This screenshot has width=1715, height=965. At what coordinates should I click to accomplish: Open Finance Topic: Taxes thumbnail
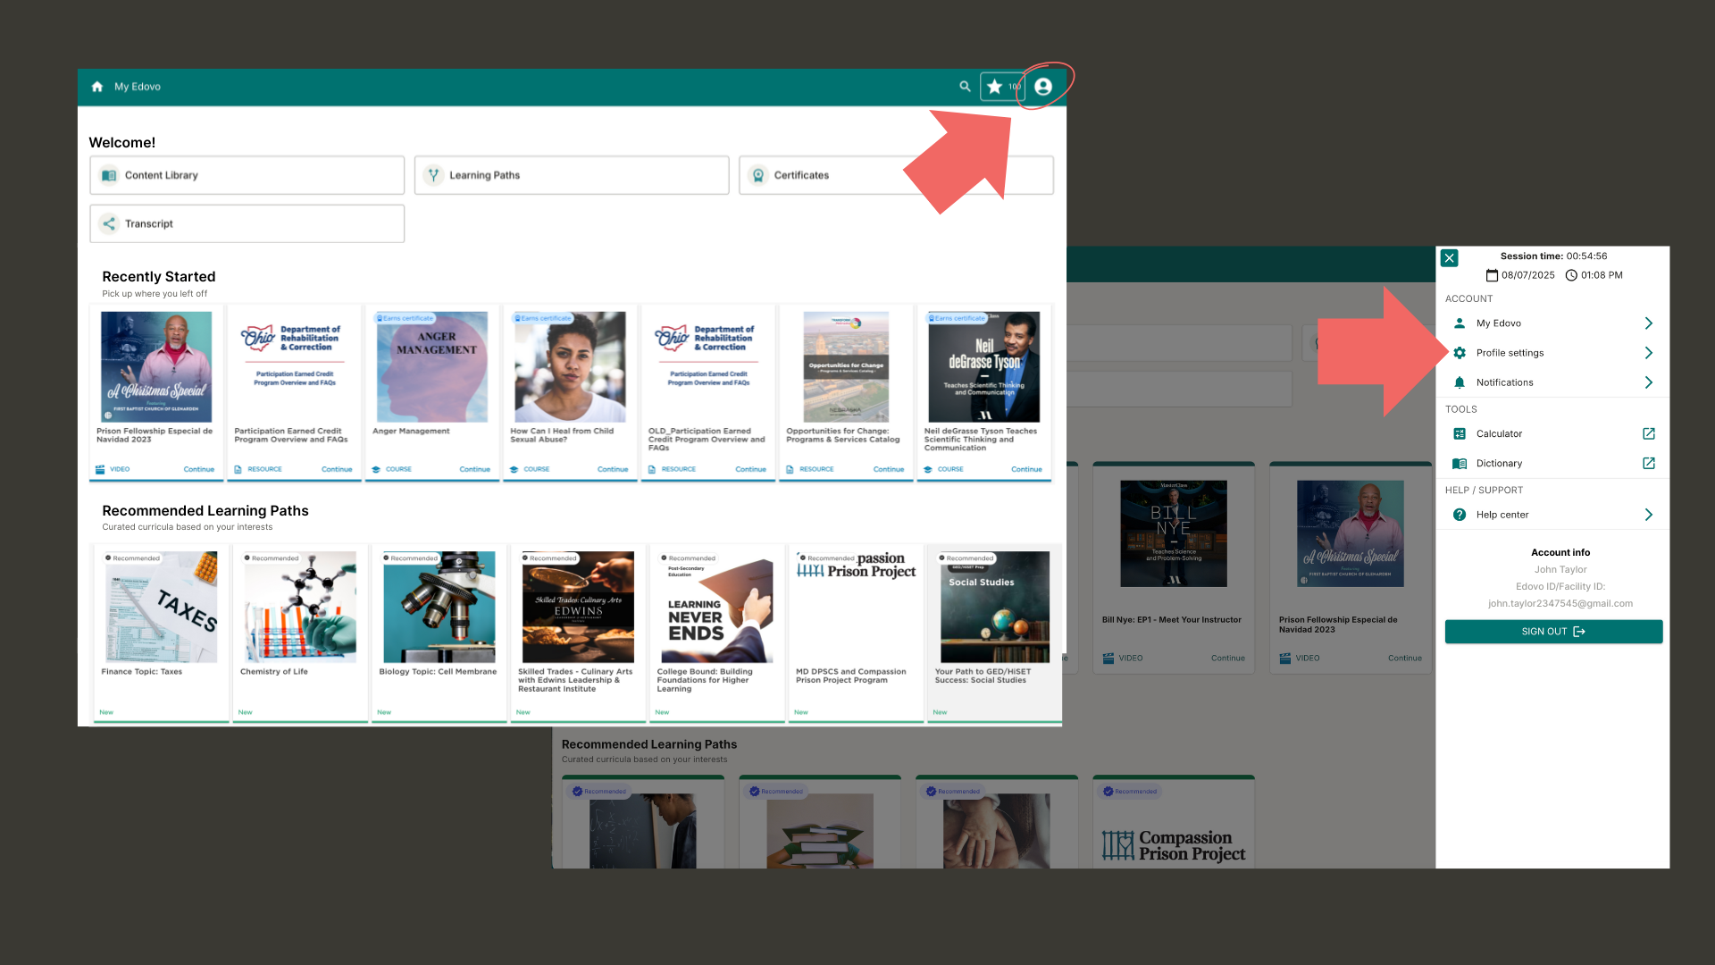[x=161, y=607]
